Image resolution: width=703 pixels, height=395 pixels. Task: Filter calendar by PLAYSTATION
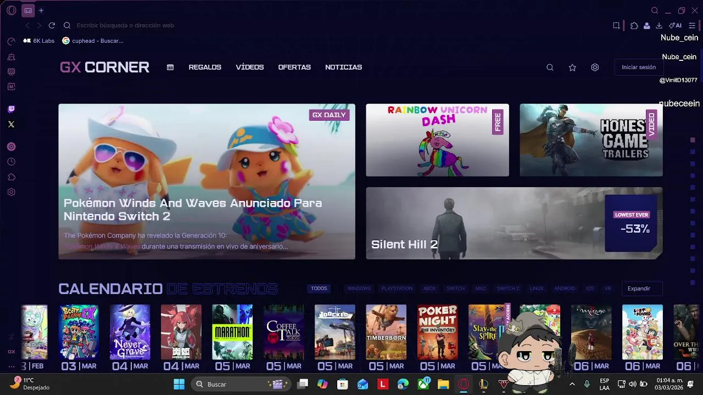397,289
